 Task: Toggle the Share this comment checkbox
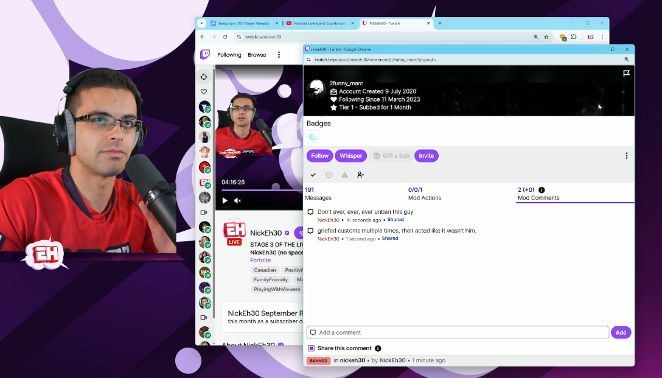pyautogui.click(x=311, y=348)
